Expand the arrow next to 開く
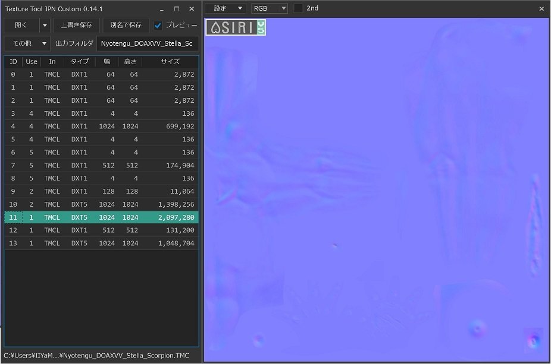Screen dimensions: 551x364 pyautogui.click(x=45, y=26)
